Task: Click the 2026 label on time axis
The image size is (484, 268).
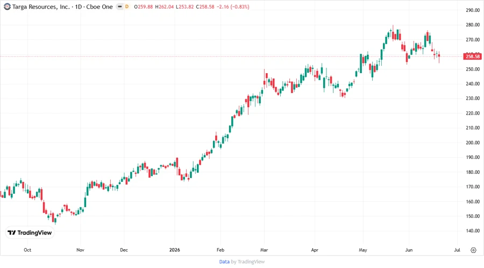Action: [x=174, y=250]
